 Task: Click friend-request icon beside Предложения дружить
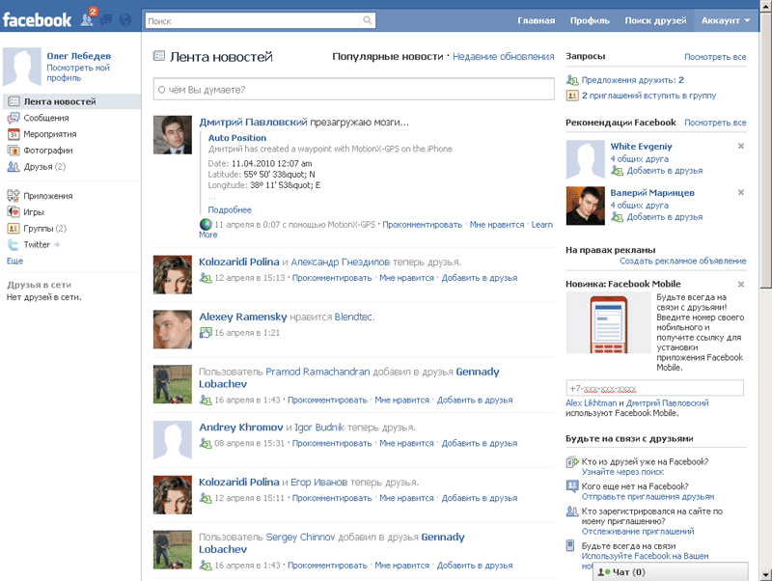572,80
